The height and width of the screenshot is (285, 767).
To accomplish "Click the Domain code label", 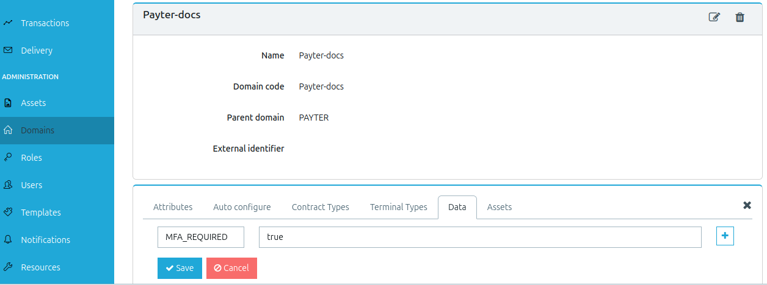I will [259, 86].
